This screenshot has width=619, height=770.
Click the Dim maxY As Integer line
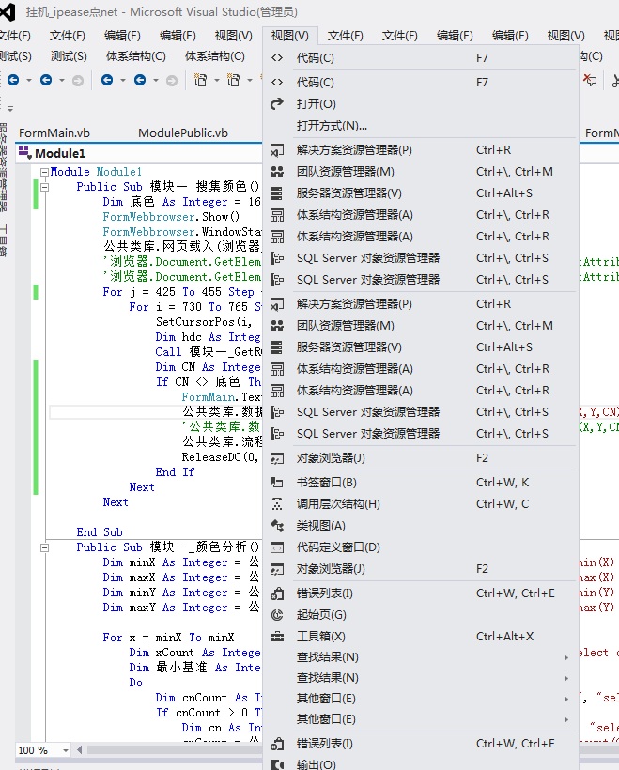pyautogui.click(x=182, y=608)
